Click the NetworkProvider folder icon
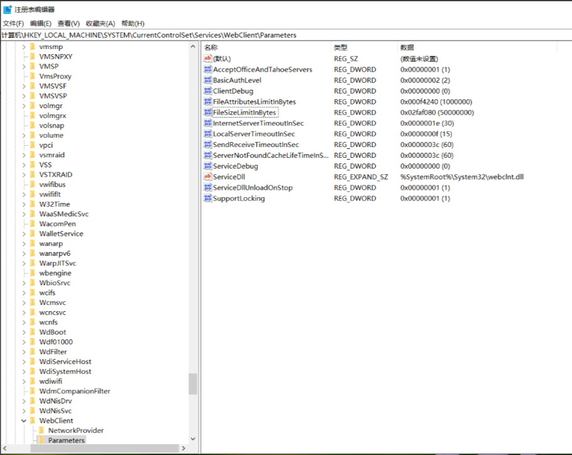The width and height of the screenshot is (572, 455). pos(42,430)
